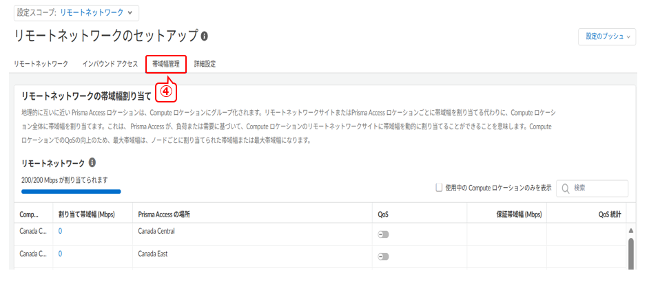The height and width of the screenshot is (295, 649).
Task: Open the 設定のプッシュ dropdown button
Action: pyautogui.click(x=607, y=36)
